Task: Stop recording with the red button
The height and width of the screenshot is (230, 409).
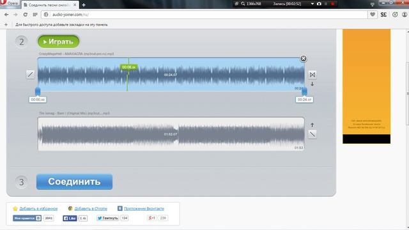Action: [x=332, y=4]
